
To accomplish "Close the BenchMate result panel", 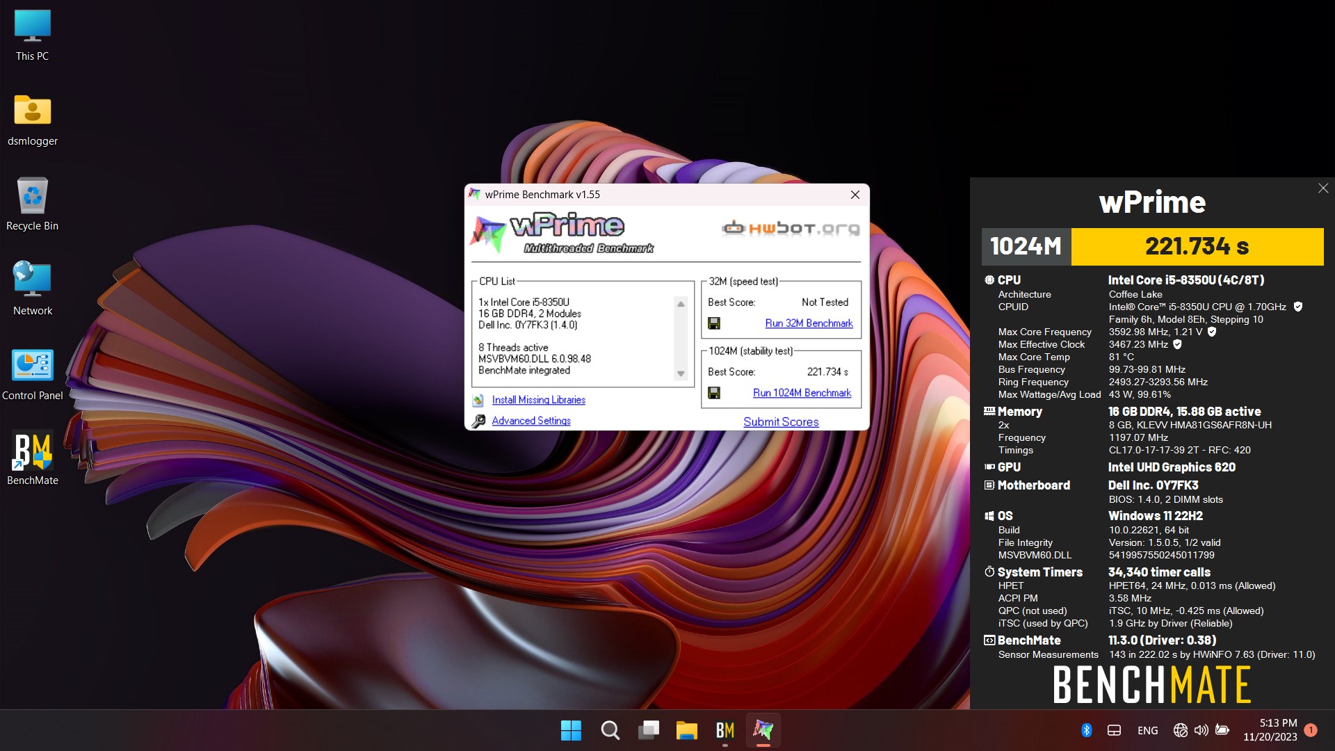I will point(1323,188).
